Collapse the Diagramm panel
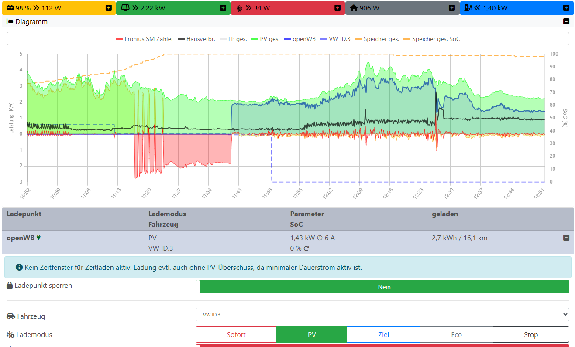The height and width of the screenshot is (347, 575). click(566, 21)
